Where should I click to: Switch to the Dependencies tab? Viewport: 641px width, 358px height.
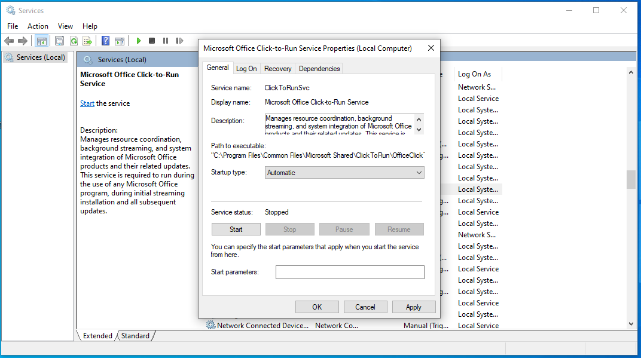pyautogui.click(x=319, y=69)
